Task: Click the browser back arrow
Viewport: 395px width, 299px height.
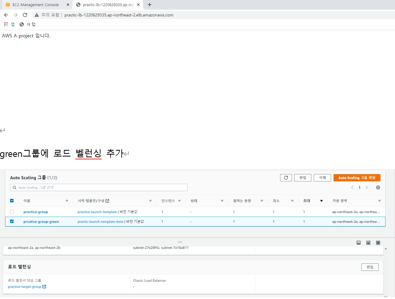Action: [x=6, y=15]
